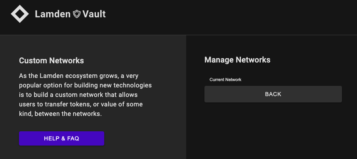Viewport: 357px width, 159px height.
Task: Click the word "Custom" in left heading
Action: tap(33, 61)
